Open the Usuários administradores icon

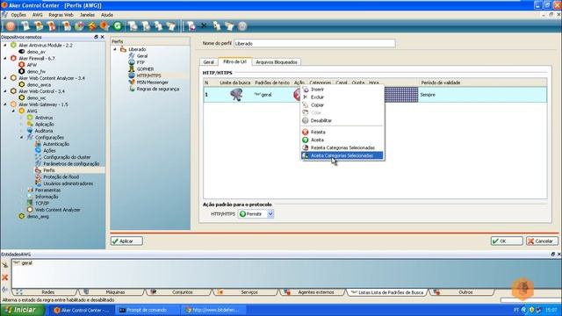(38, 183)
